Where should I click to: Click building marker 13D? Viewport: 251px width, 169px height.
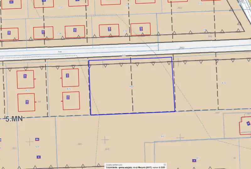43,32
